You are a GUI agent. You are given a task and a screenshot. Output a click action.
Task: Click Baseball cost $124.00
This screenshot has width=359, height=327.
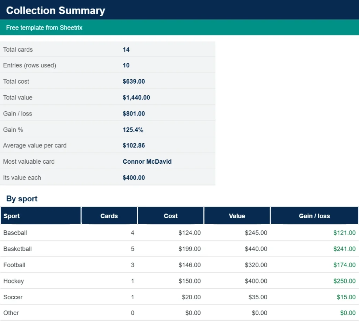pos(190,233)
